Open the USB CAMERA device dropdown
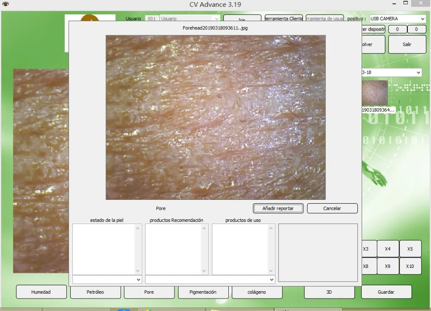The width and height of the screenshot is (431, 311). (x=397, y=19)
